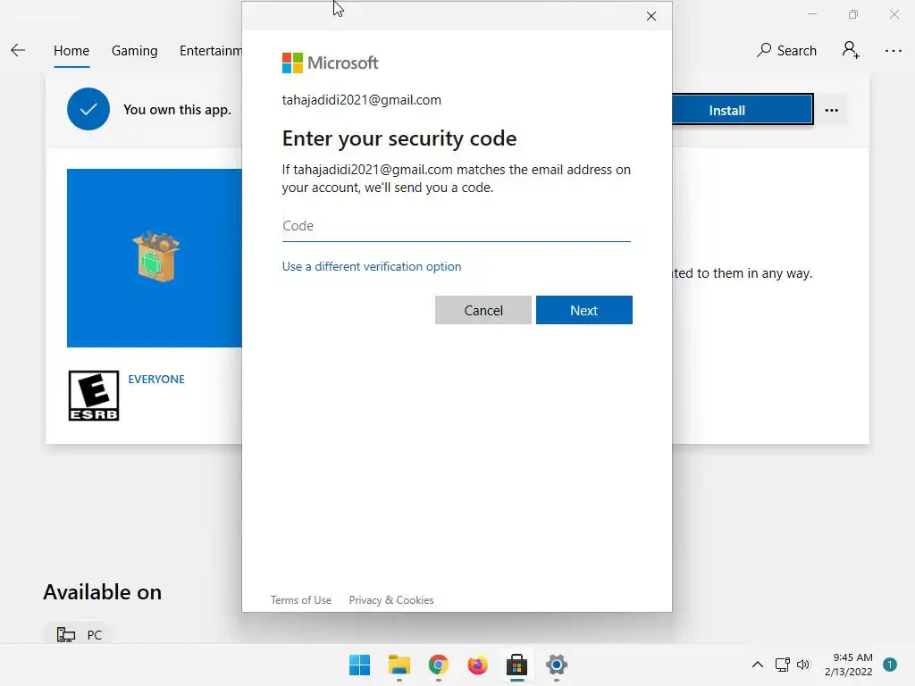The height and width of the screenshot is (686, 915).
Task: Open the clock showing 9:45 AM
Action: (849, 665)
